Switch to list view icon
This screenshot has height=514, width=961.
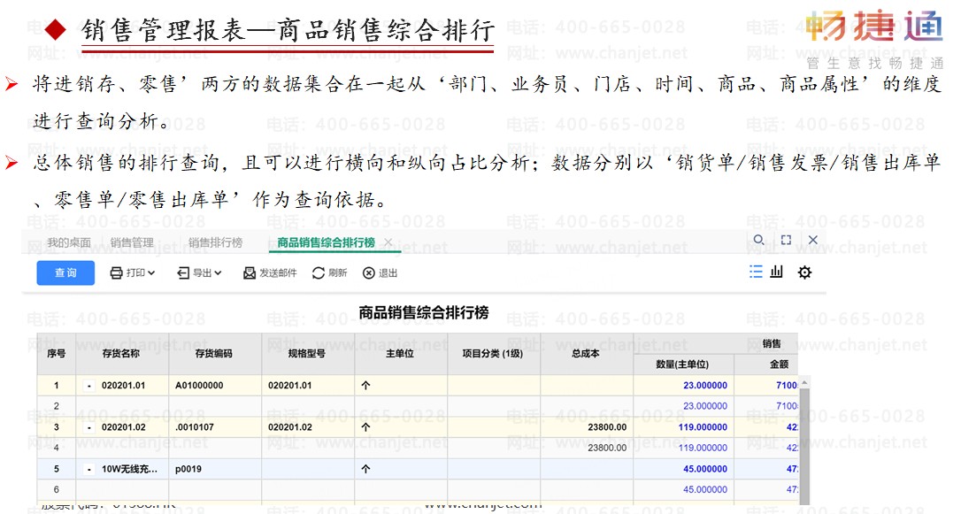click(757, 272)
